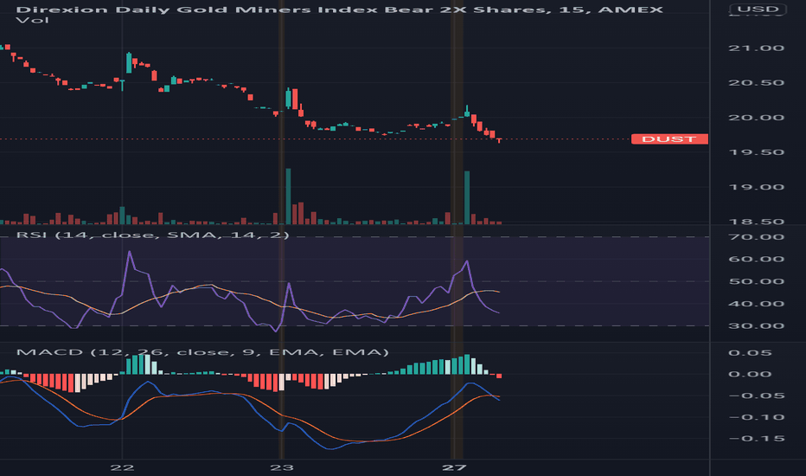This screenshot has width=806, height=476.
Task: Click the tallest green volume bar on the 23rd
Action: [288, 196]
